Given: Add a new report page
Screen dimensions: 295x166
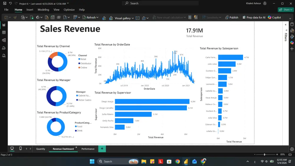Looking at the screenshot, I should click(x=102, y=149).
